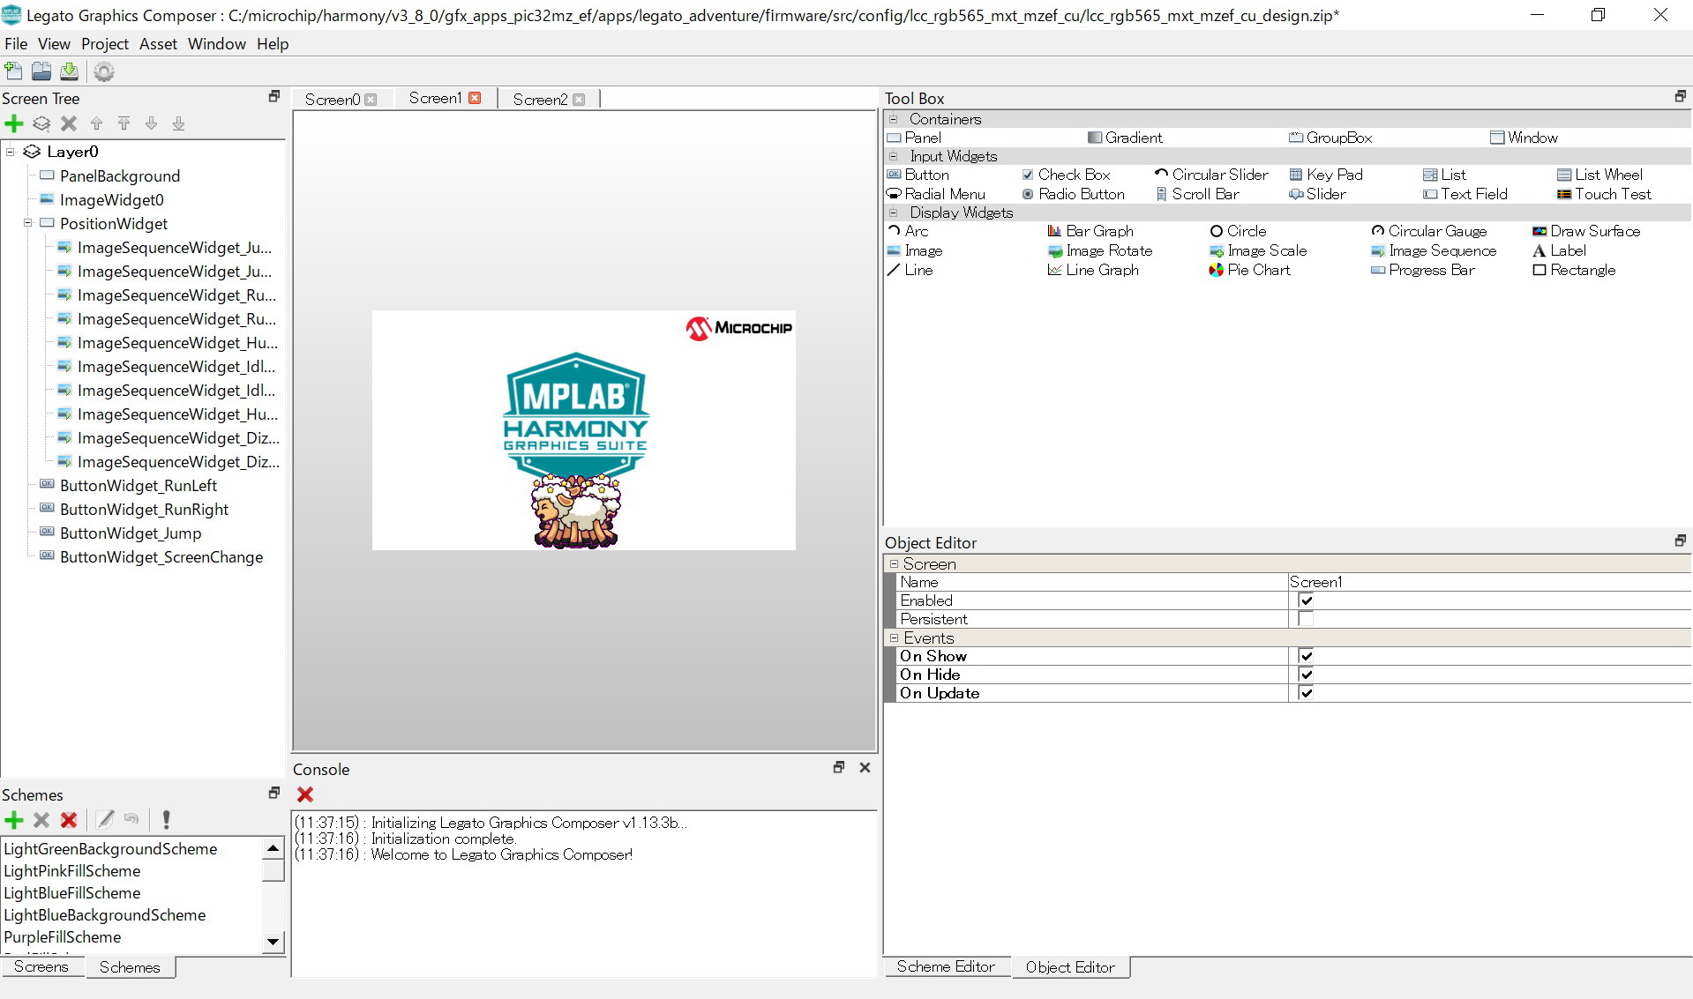Image resolution: width=1693 pixels, height=999 pixels.
Task: Pick the Progress Bar widget tool
Action: click(1423, 270)
